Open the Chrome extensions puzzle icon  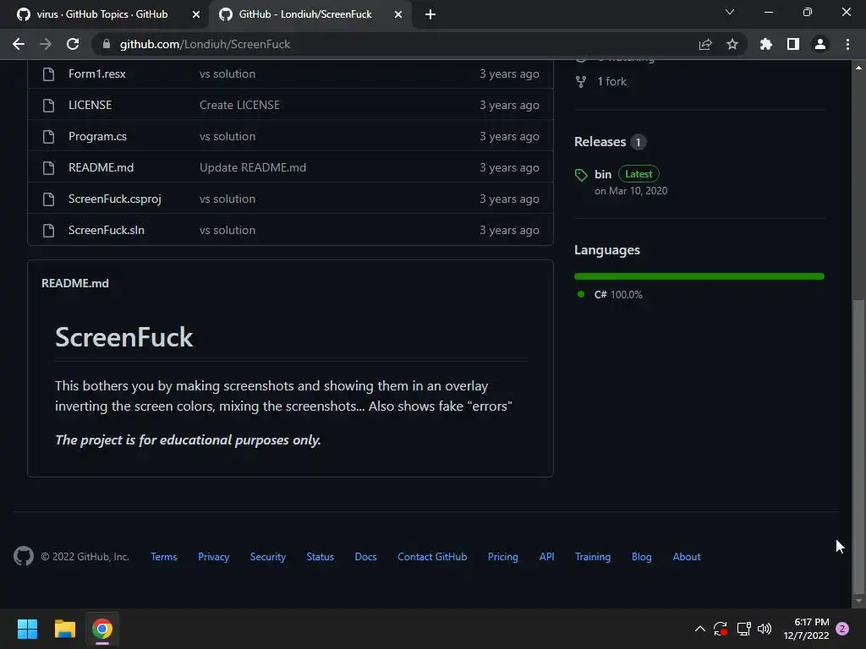point(766,44)
